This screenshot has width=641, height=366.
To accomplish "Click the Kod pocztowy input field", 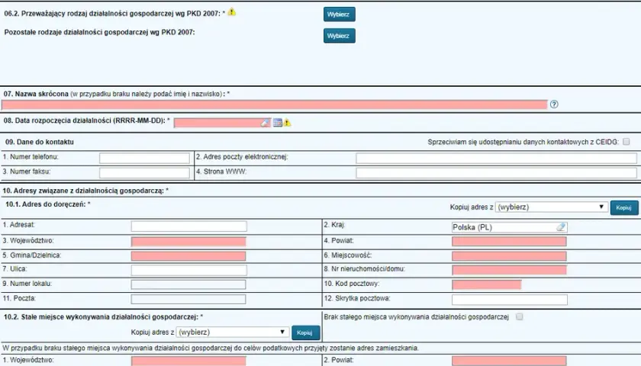I will coord(487,284).
